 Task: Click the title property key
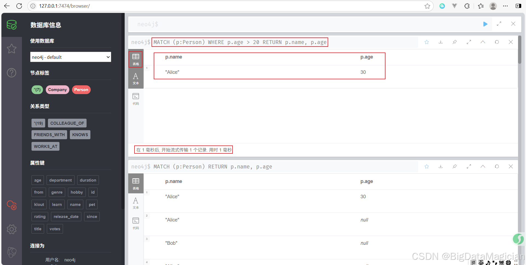38,229
